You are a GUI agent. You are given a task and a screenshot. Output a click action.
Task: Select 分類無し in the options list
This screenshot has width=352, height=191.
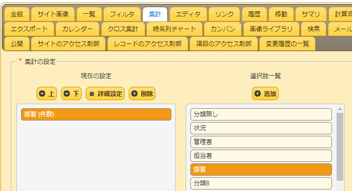coord(261,114)
